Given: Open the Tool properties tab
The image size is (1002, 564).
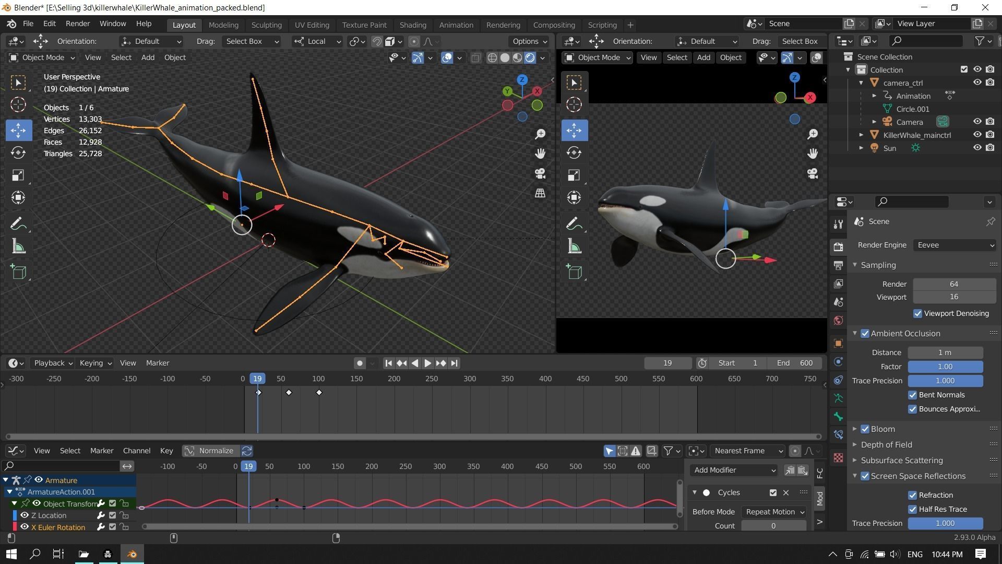Looking at the screenshot, I should coord(838,224).
